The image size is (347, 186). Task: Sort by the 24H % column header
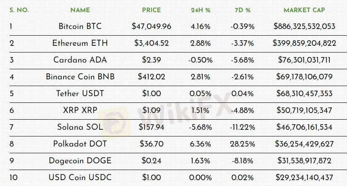[200, 10]
